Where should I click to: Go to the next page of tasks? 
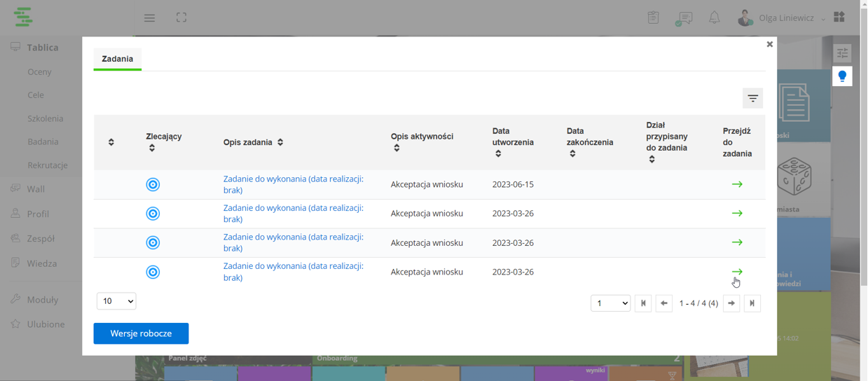731,303
